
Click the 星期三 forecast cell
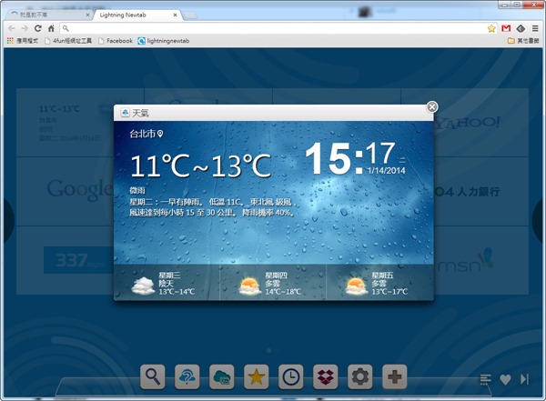click(167, 283)
